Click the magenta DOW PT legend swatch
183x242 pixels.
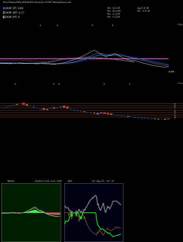(x=4, y=17)
